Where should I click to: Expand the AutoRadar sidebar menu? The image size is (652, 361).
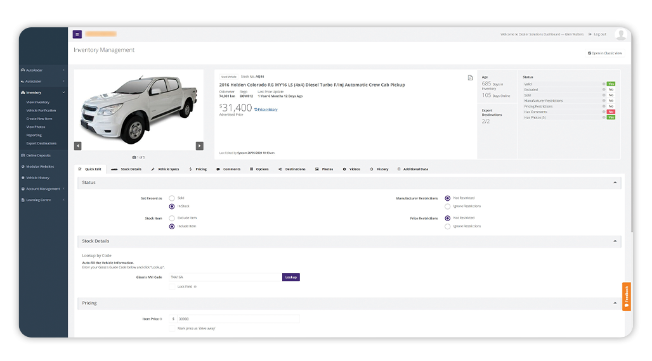pos(63,70)
